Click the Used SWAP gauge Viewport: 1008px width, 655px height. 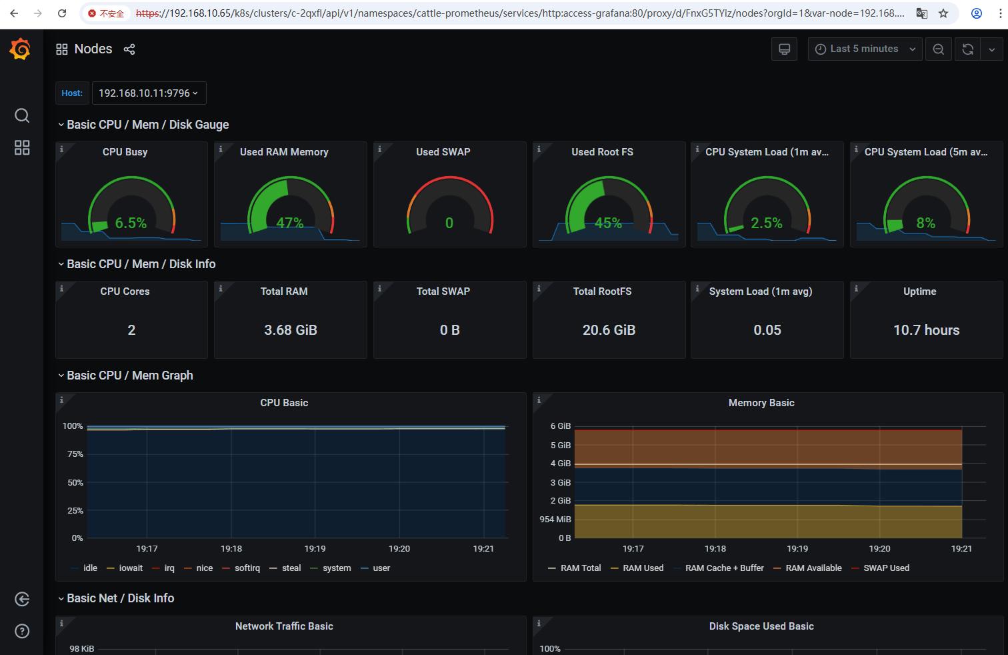click(x=450, y=207)
